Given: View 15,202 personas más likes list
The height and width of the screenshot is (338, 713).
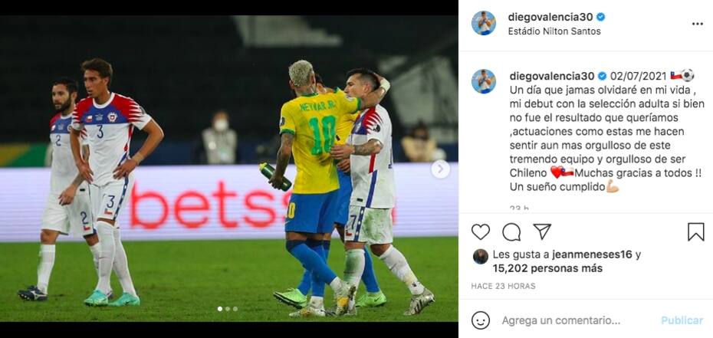Looking at the screenshot, I should point(547,268).
